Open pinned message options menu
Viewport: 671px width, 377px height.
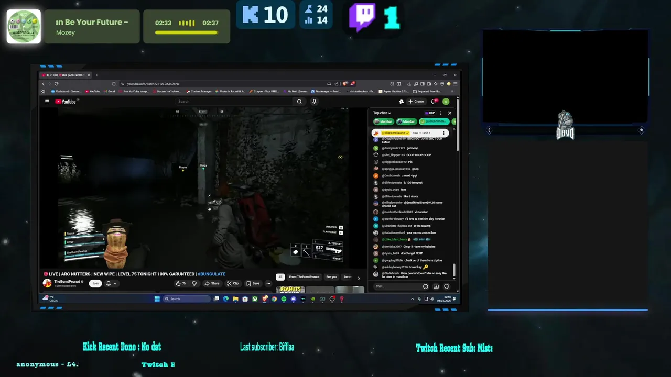click(x=443, y=133)
